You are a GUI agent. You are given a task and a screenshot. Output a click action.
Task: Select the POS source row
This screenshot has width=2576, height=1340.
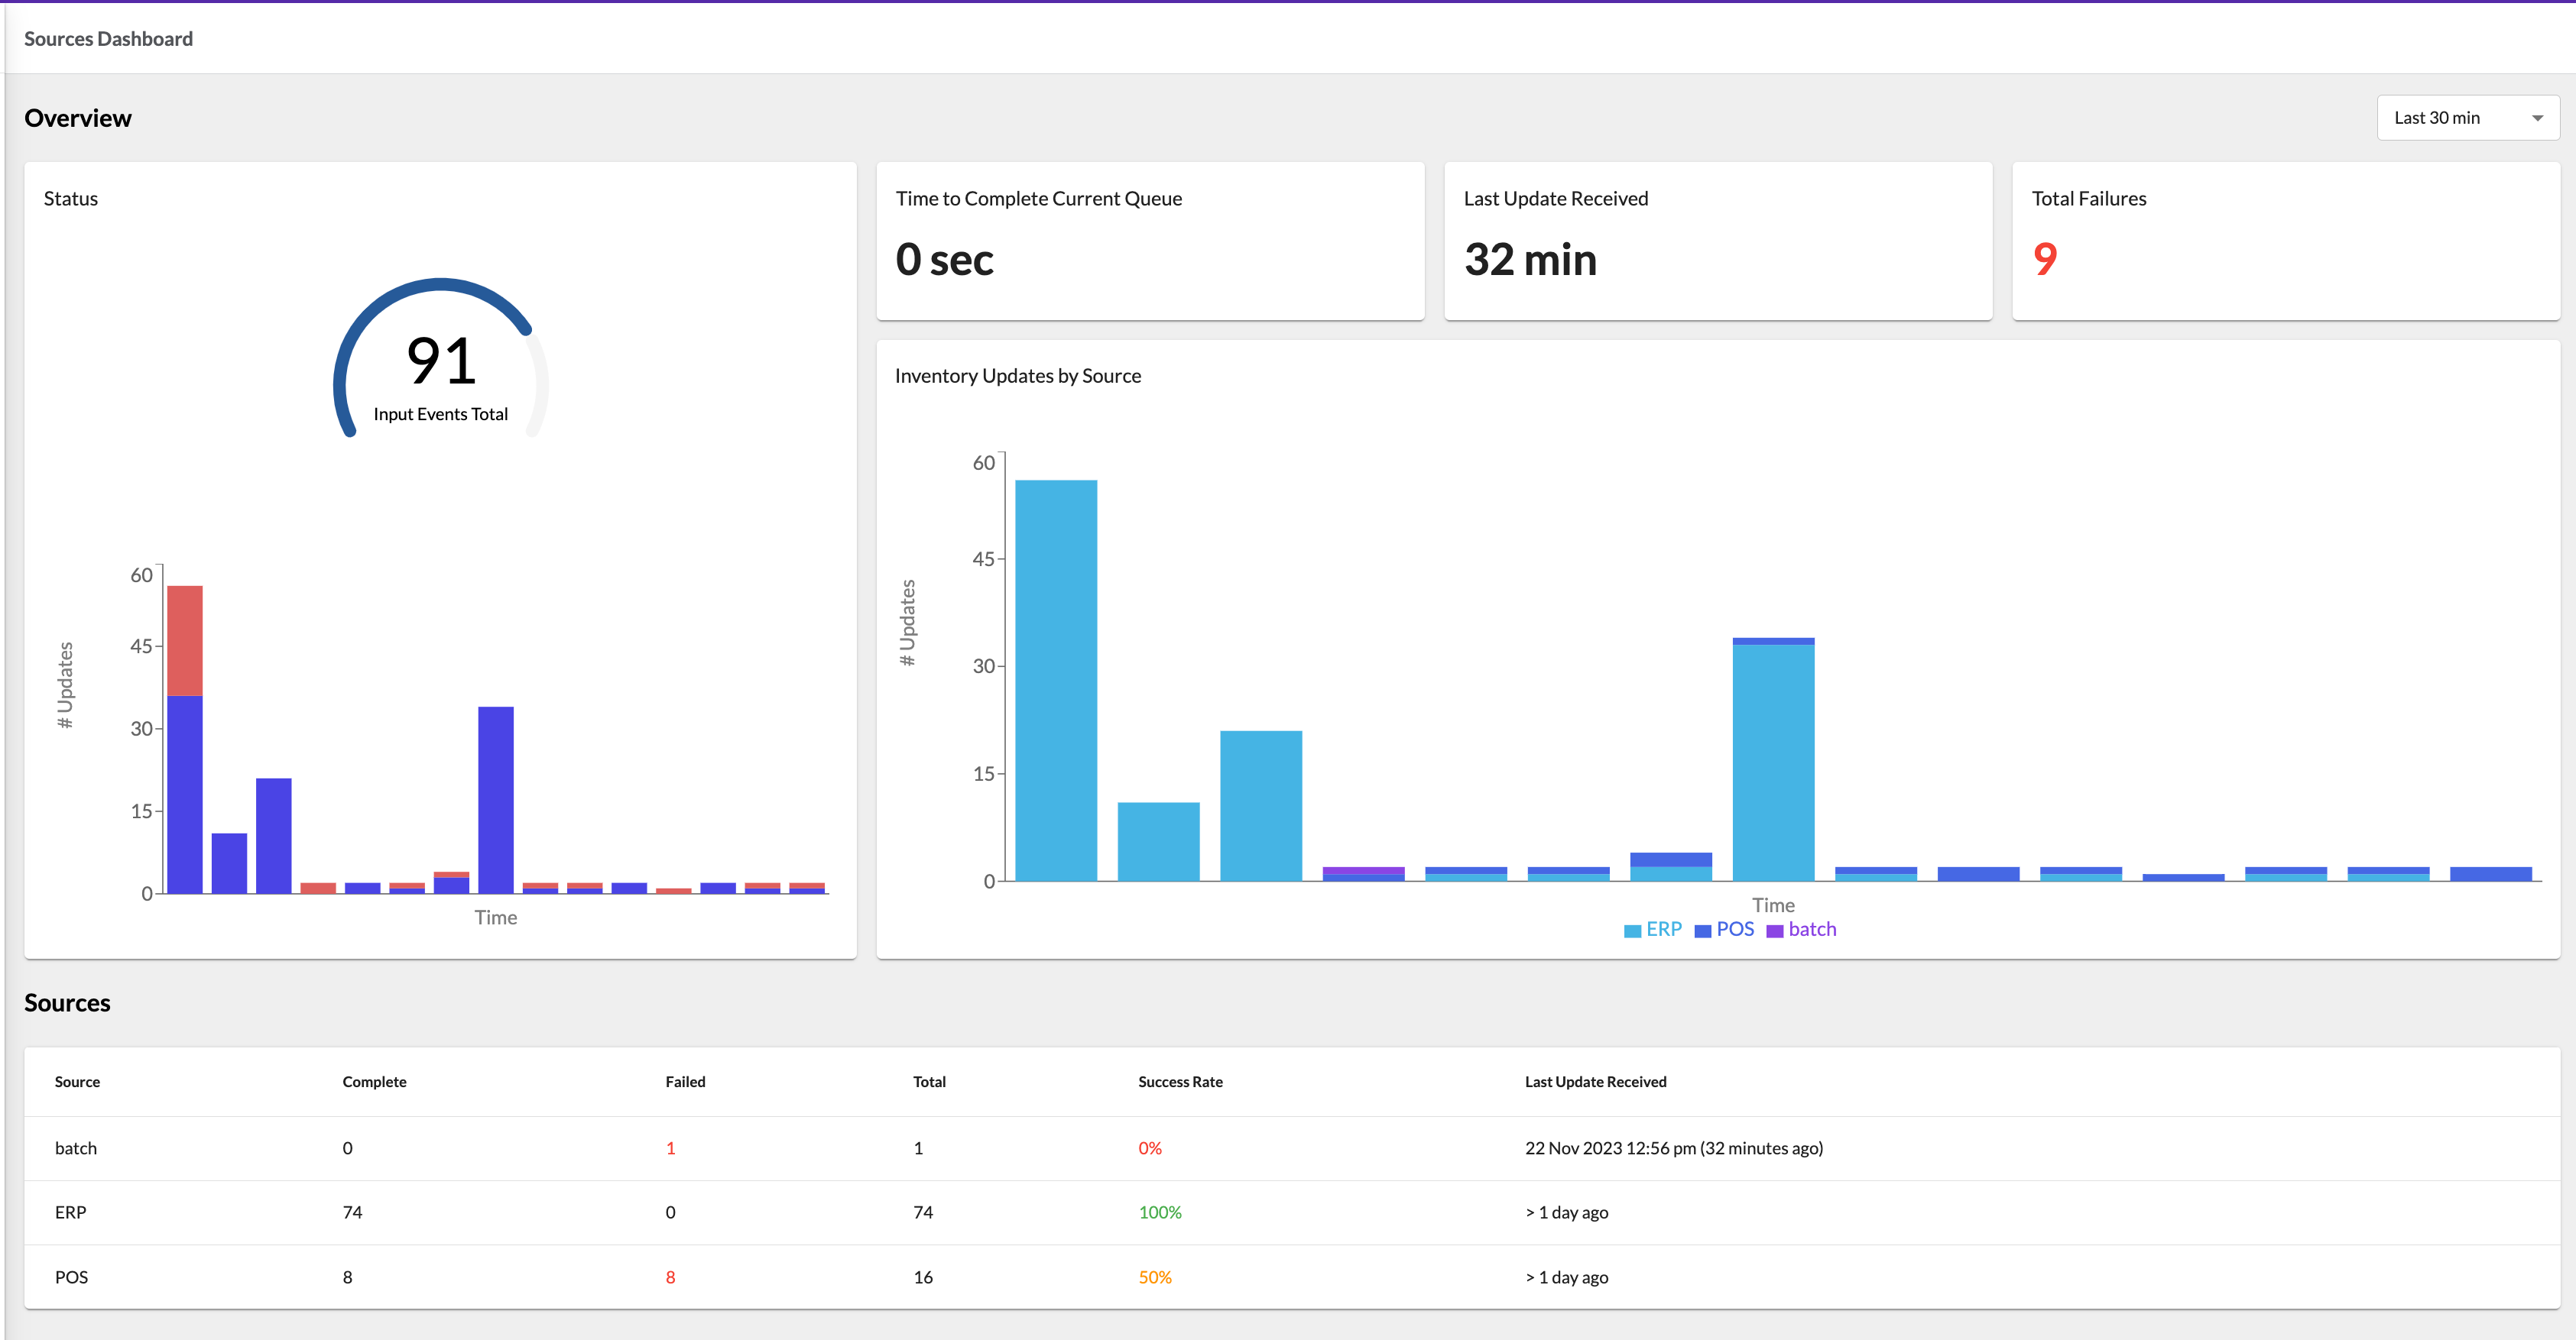coord(72,1277)
